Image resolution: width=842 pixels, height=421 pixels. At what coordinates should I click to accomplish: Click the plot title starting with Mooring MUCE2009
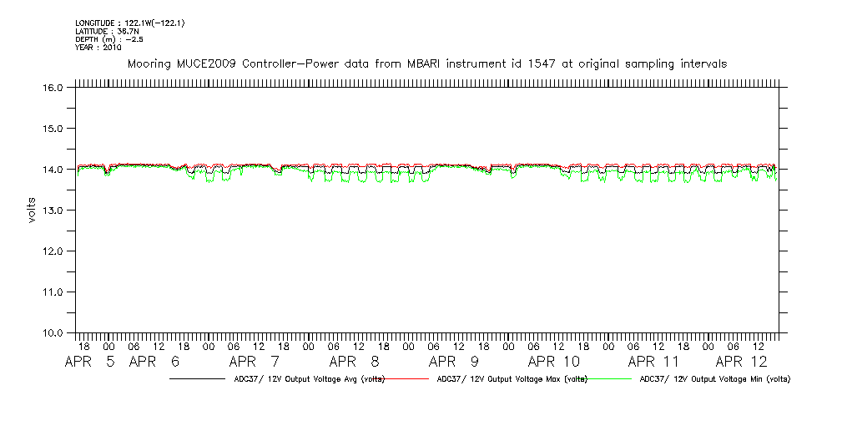pyautogui.click(x=426, y=63)
